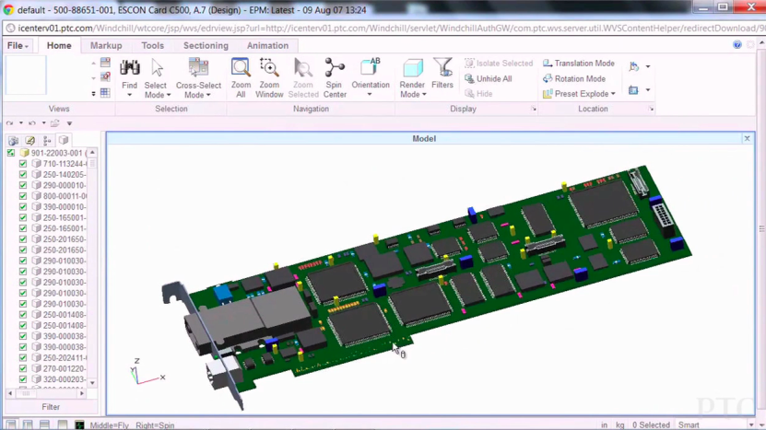
Task: Uncheck the 290-000010 part checkbox
Action: coord(23,185)
